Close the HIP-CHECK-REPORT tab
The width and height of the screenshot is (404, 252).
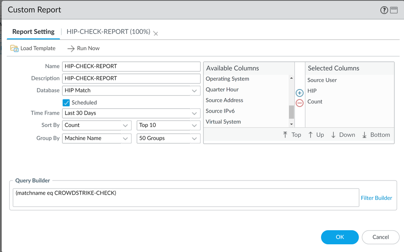[156, 34]
